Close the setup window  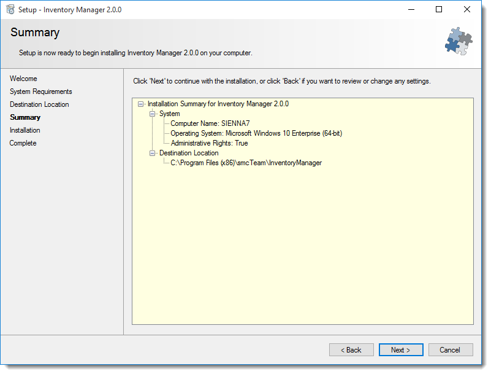point(467,10)
